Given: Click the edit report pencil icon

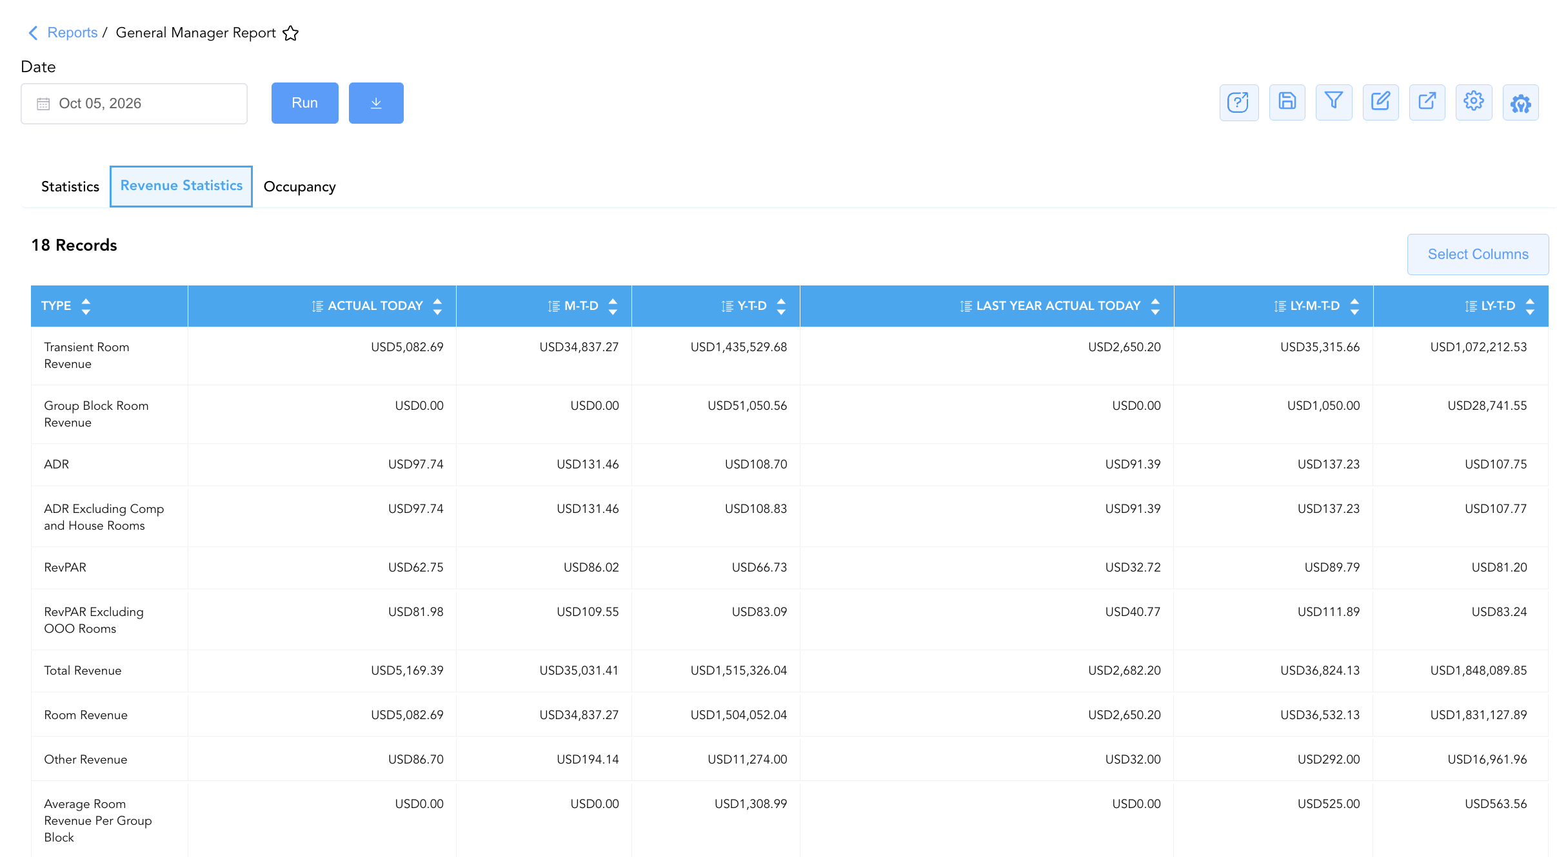Looking at the screenshot, I should [1380, 102].
